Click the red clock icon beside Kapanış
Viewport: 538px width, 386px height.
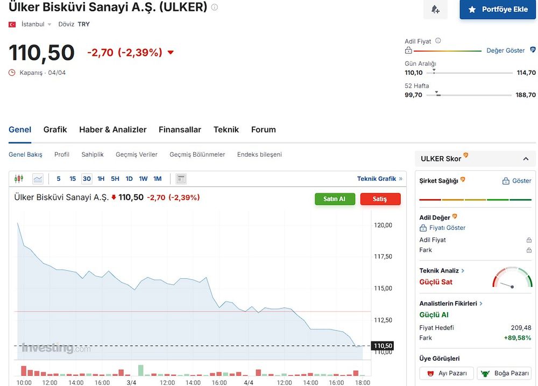[x=12, y=73]
